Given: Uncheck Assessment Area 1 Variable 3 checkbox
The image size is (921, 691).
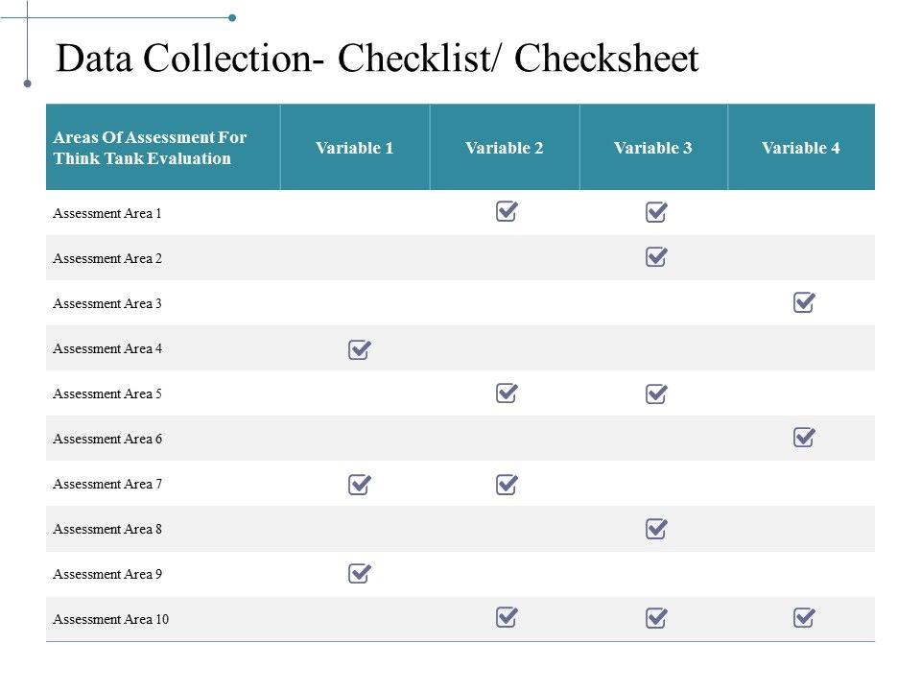Looking at the screenshot, I should (x=656, y=212).
